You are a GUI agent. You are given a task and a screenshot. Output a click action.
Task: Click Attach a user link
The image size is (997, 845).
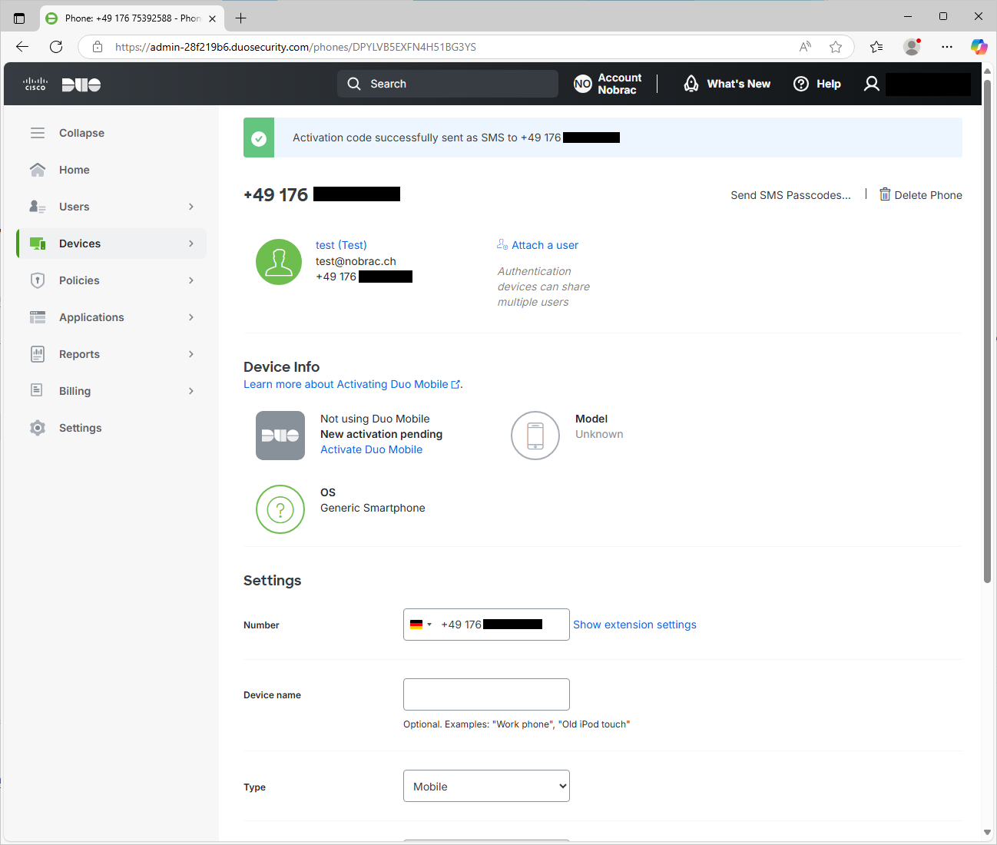[x=545, y=245]
